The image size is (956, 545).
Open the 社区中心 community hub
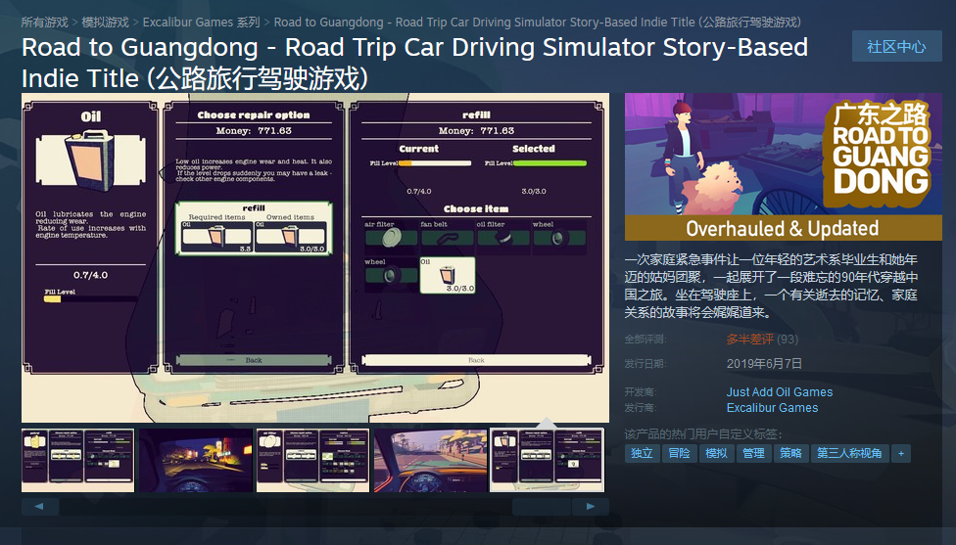coord(896,46)
